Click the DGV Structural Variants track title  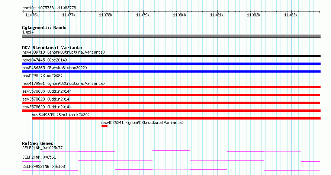coord(52,48)
